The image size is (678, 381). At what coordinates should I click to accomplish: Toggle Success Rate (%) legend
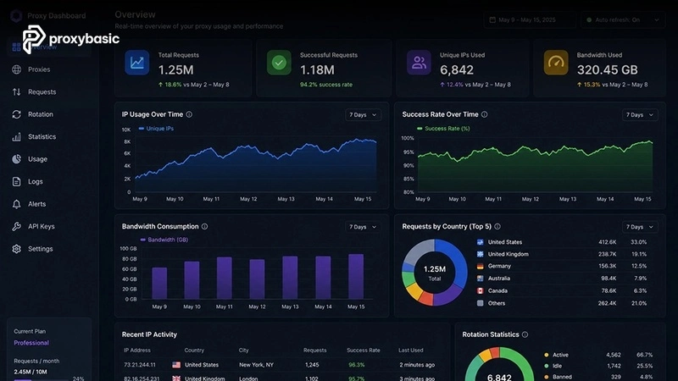click(443, 129)
